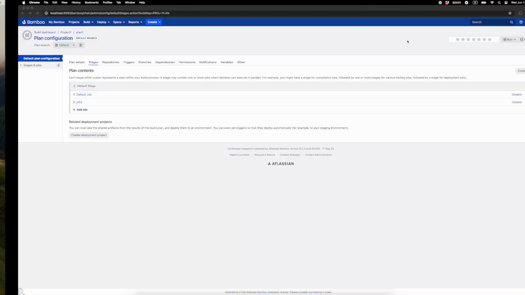Open Contact Atlassian footer link

290,155
